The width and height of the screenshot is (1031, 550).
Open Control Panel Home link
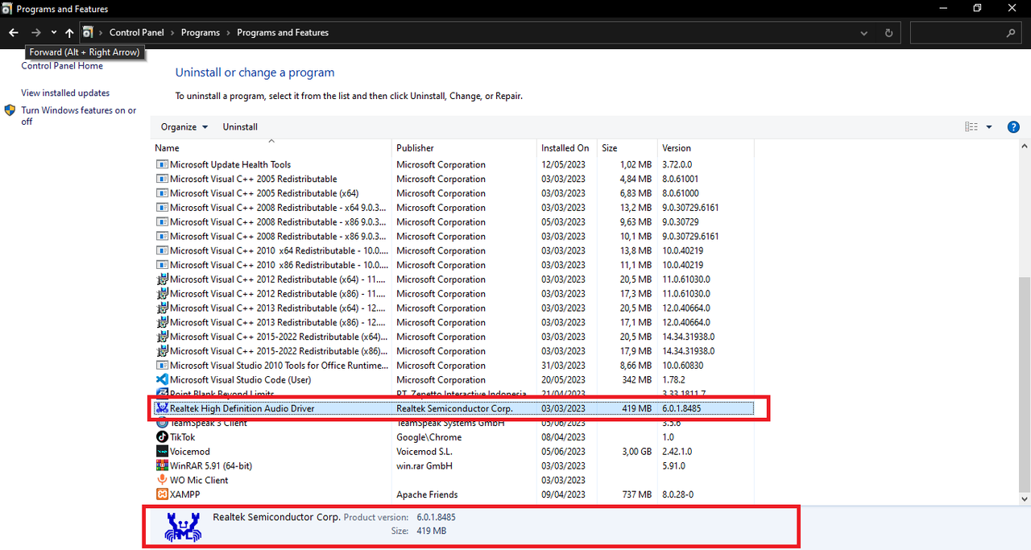click(x=62, y=66)
